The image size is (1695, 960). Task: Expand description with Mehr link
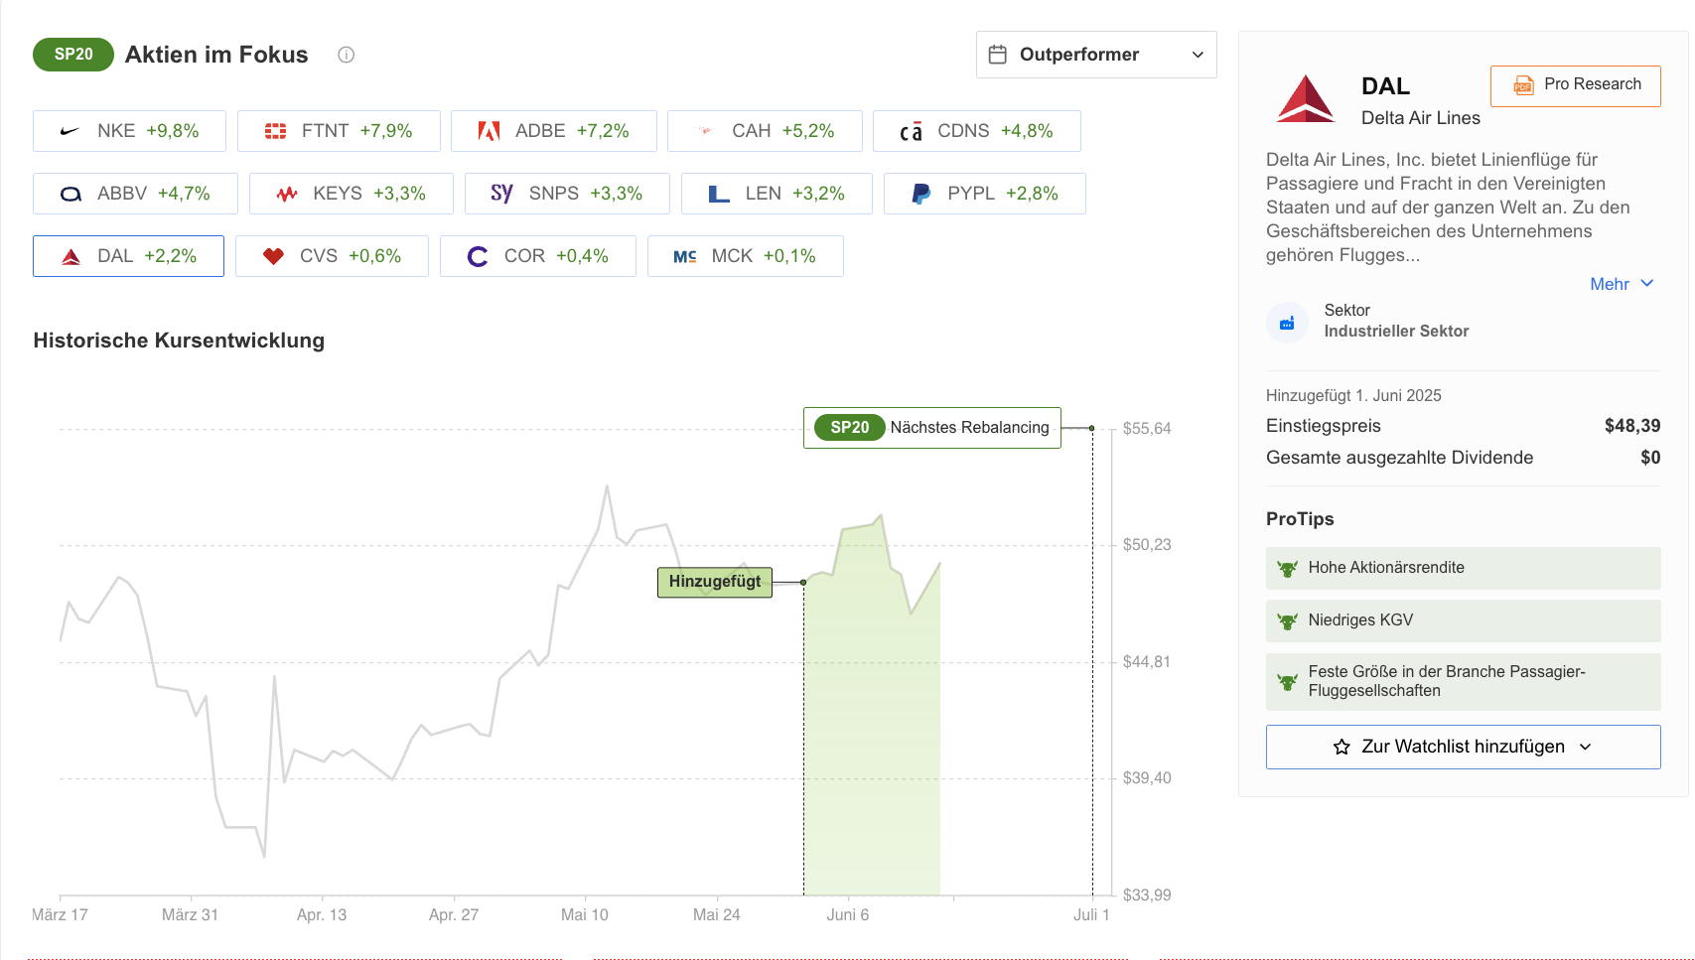[x=1610, y=284]
